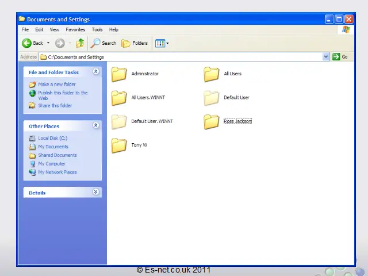
Task: Select the Tony W folder icon
Action: tap(119, 145)
